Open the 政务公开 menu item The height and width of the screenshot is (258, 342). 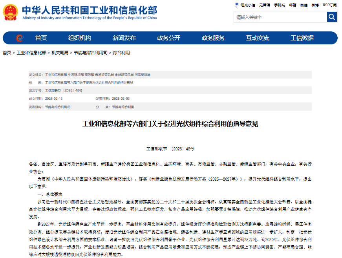point(169,38)
